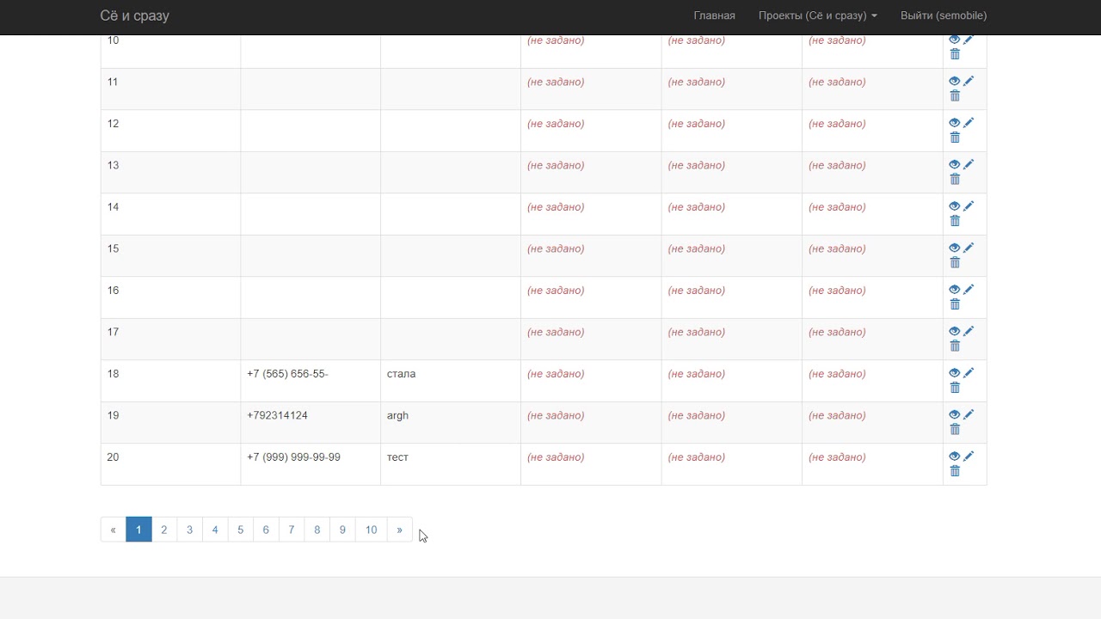The image size is (1101, 619).
Task: Log out via Выйти (semobile)
Action: tap(944, 15)
